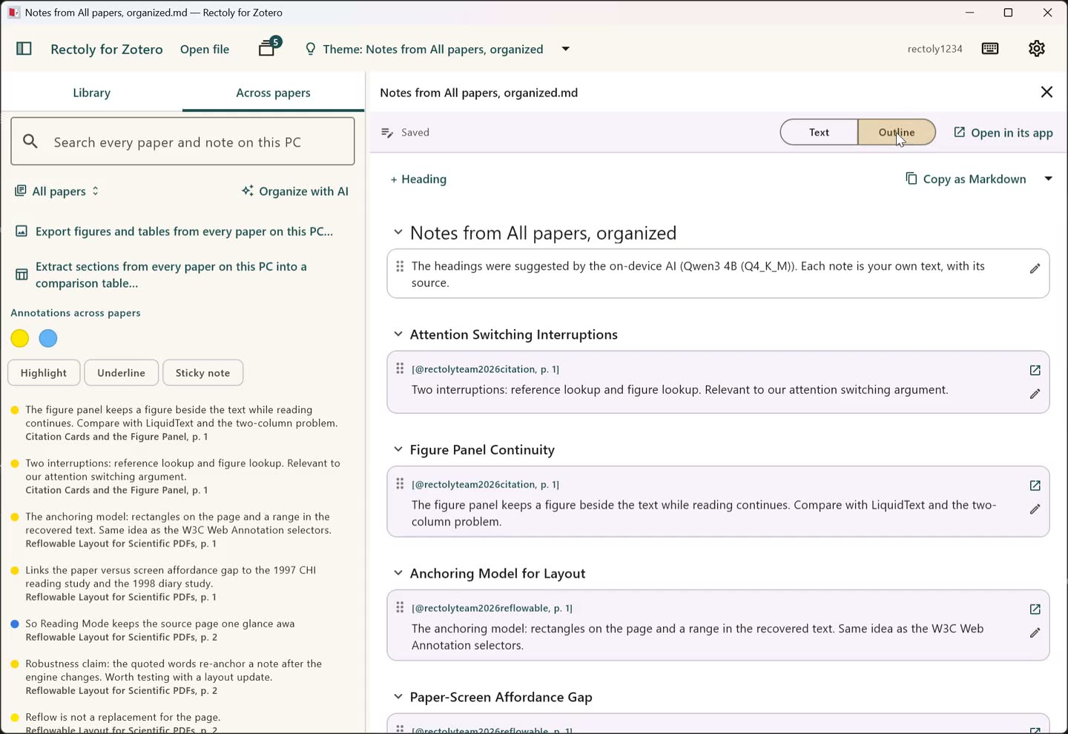Click Open file in the header
This screenshot has width=1068, height=734.
tap(205, 49)
